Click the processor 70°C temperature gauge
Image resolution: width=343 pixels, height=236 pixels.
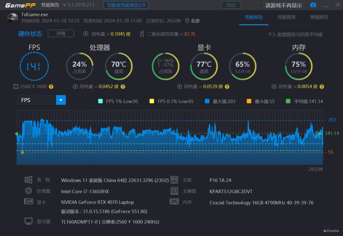click(119, 66)
